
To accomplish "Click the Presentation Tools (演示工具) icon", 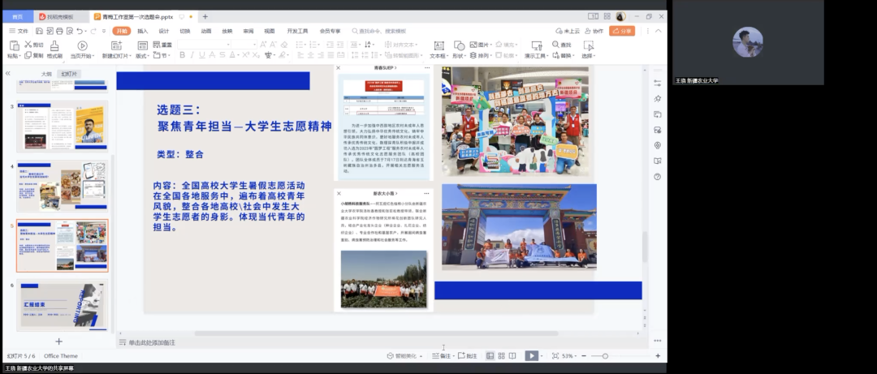I will click(x=537, y=45).
